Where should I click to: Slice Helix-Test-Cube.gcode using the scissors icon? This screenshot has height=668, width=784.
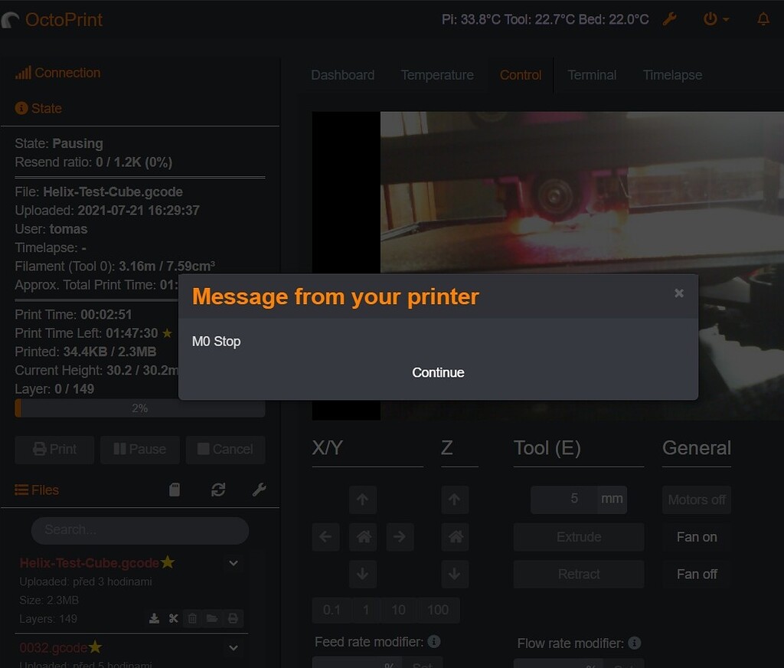172,618
